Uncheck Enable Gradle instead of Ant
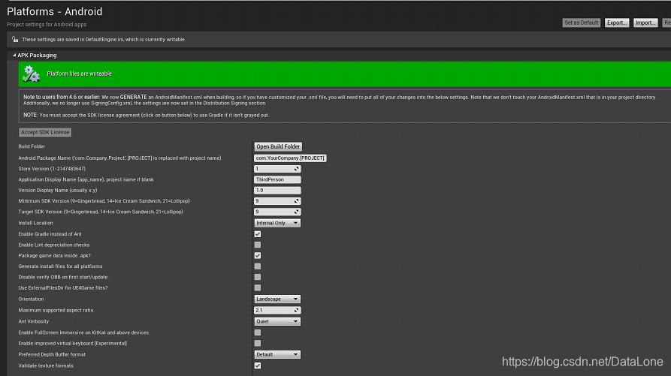 point(258,234)
